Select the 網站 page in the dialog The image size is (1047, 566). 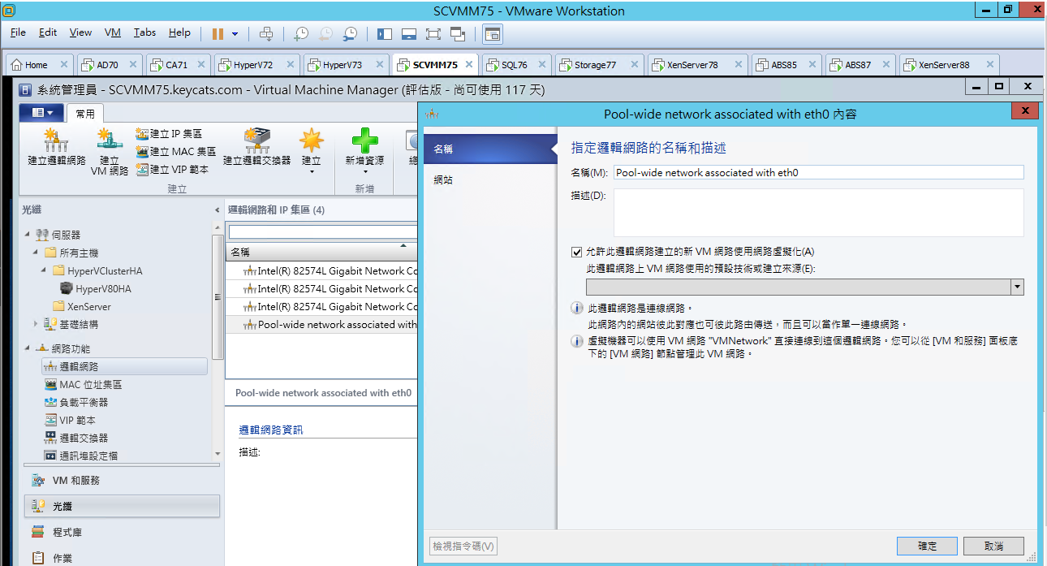point(490,179)
